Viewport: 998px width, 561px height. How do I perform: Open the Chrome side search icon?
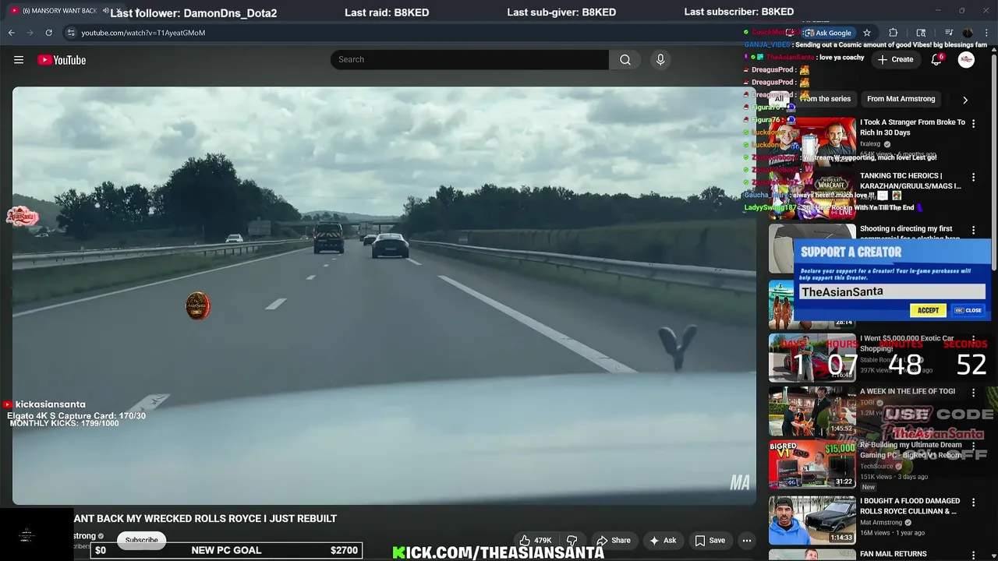point(921,33)
